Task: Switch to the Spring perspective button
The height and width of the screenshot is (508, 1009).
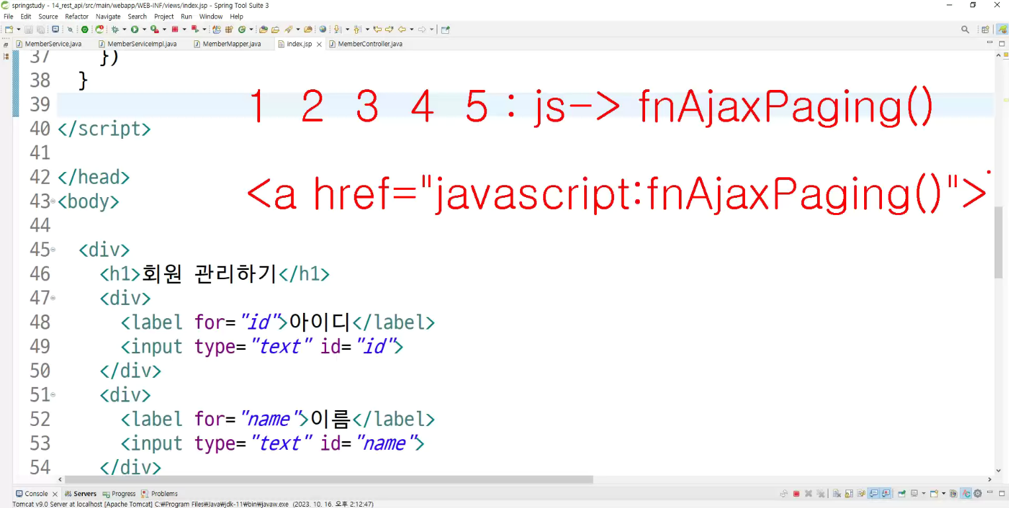Action: coord(1002,30)
